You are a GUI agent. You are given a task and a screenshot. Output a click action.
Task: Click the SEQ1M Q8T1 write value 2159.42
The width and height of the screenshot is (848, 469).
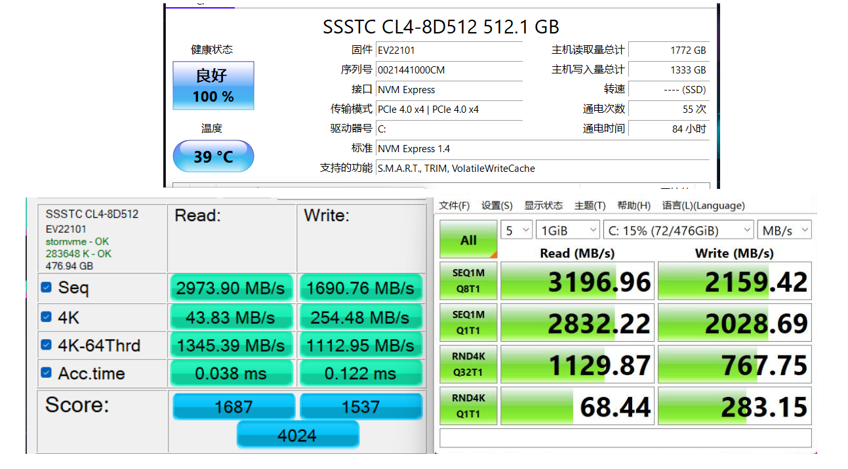735,281
